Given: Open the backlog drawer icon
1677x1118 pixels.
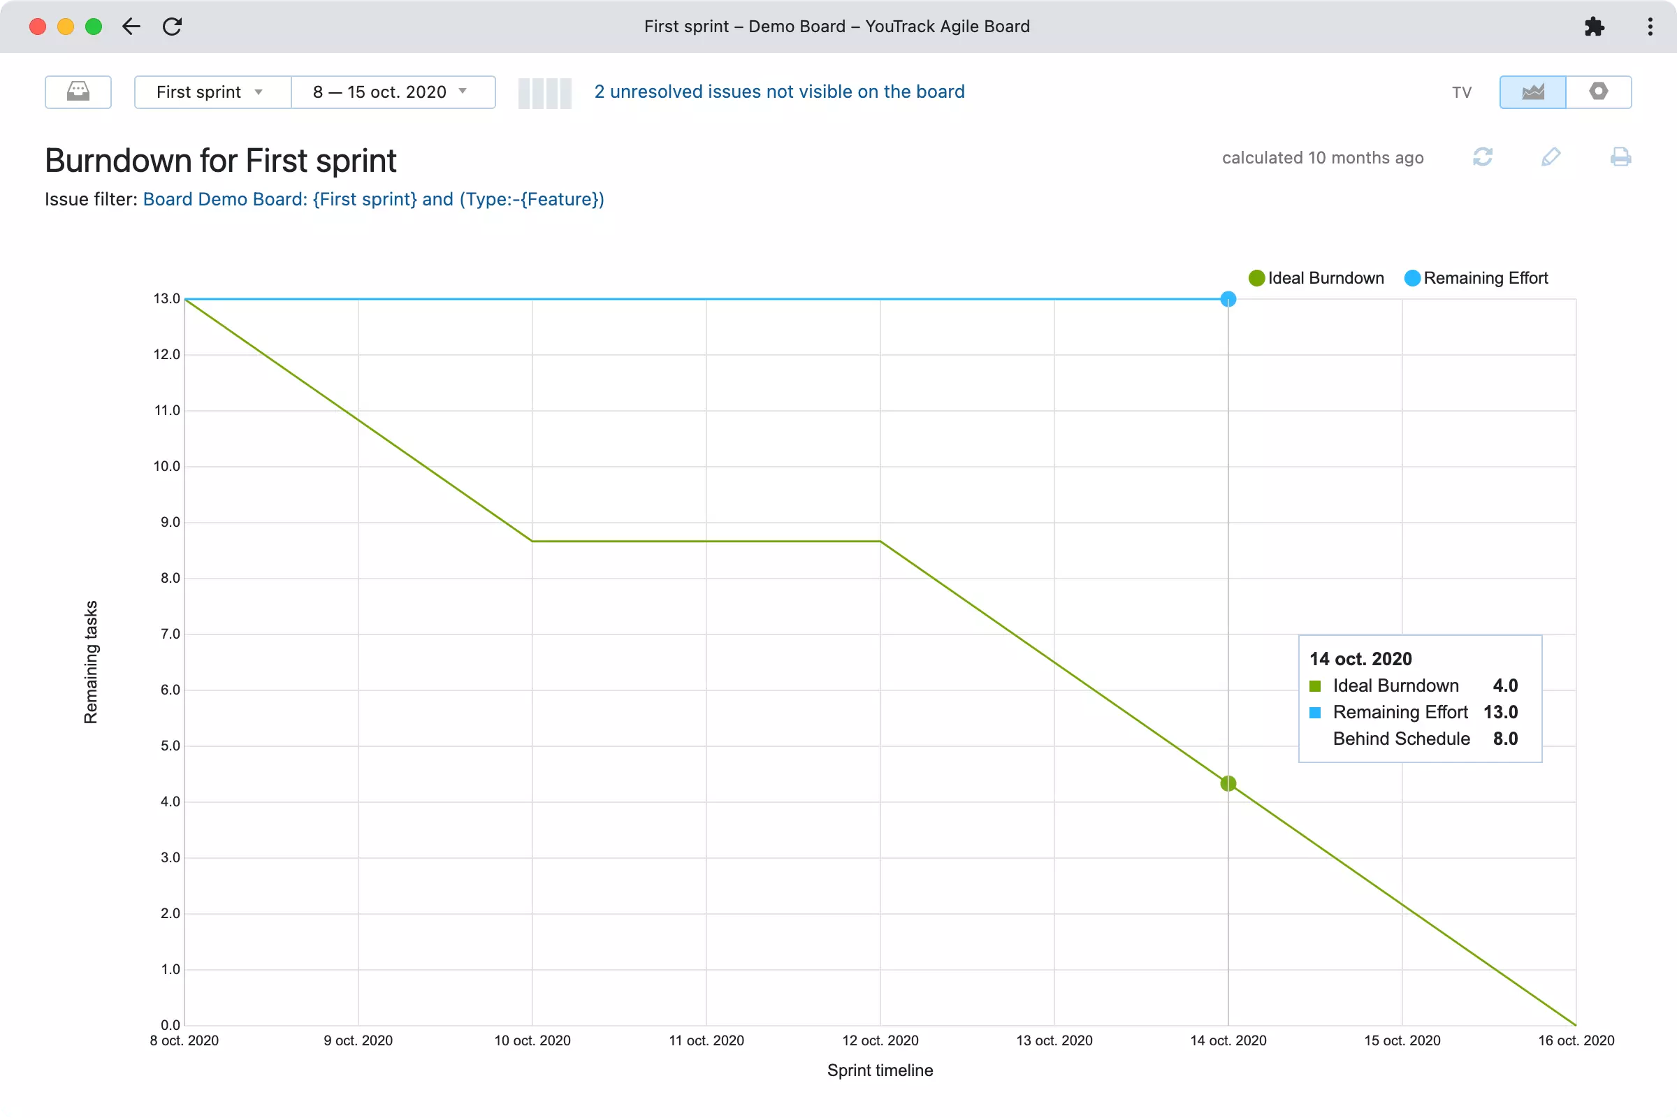Looking at the screenshot, I should [x=78, y=92].
